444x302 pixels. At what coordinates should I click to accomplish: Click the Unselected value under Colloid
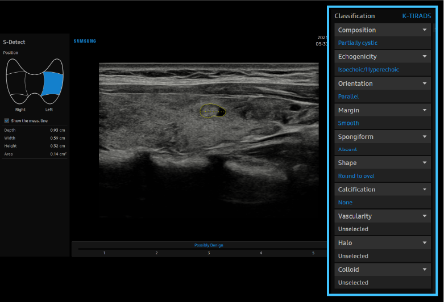353,283
